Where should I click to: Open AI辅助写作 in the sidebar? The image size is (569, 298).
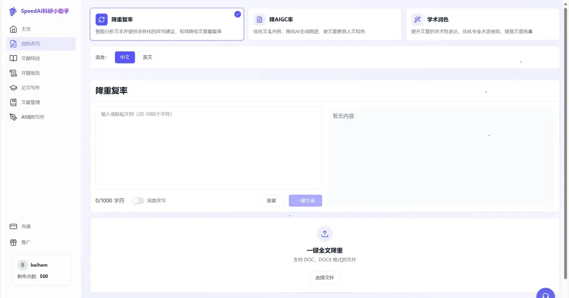pos(41,117)
